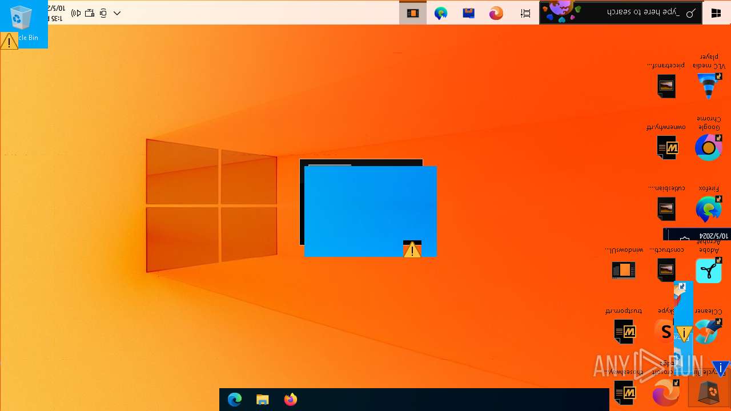Click the volume speaker tray icon

[76, 13]
